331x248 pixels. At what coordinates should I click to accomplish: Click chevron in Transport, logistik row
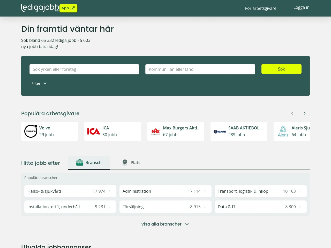(300, 191)
